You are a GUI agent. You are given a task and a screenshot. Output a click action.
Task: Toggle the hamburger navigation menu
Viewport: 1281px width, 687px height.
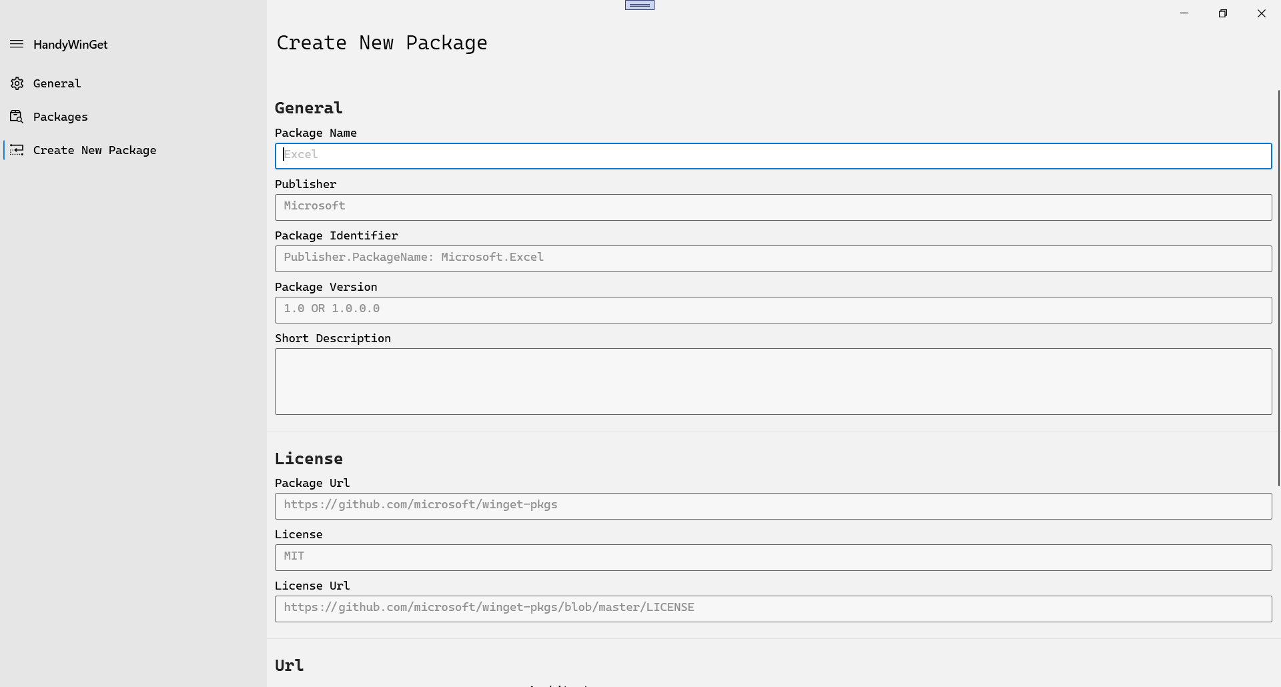17,44
